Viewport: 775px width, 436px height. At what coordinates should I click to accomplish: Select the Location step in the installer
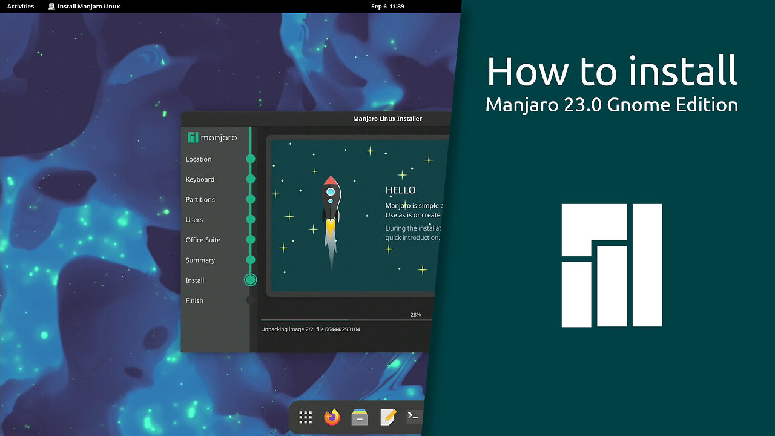click(x=199, y=159)
